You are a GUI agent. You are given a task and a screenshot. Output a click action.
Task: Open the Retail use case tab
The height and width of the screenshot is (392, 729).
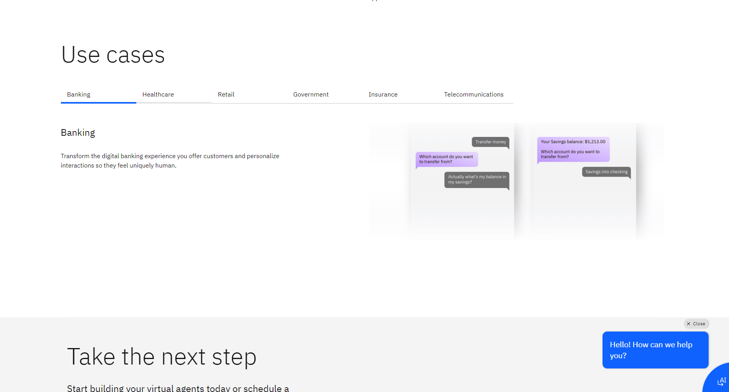[x=226, y=95]
